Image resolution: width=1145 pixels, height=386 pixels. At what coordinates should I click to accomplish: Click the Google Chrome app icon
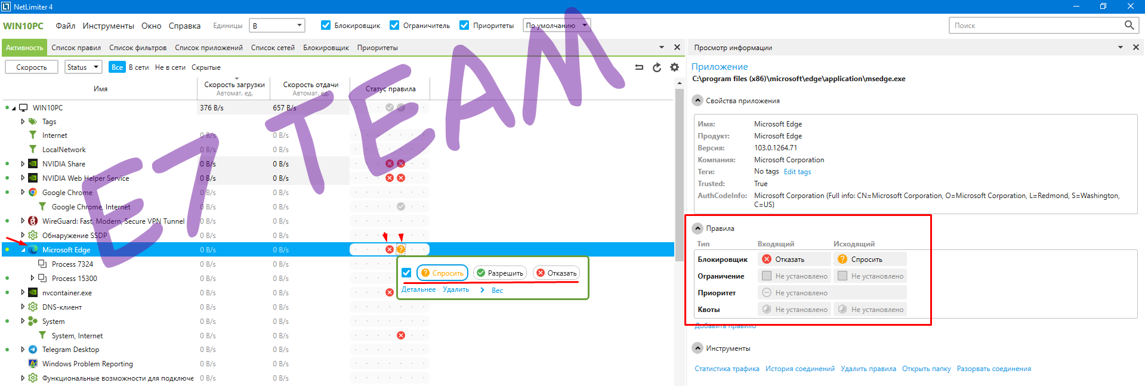click(33, 192)
